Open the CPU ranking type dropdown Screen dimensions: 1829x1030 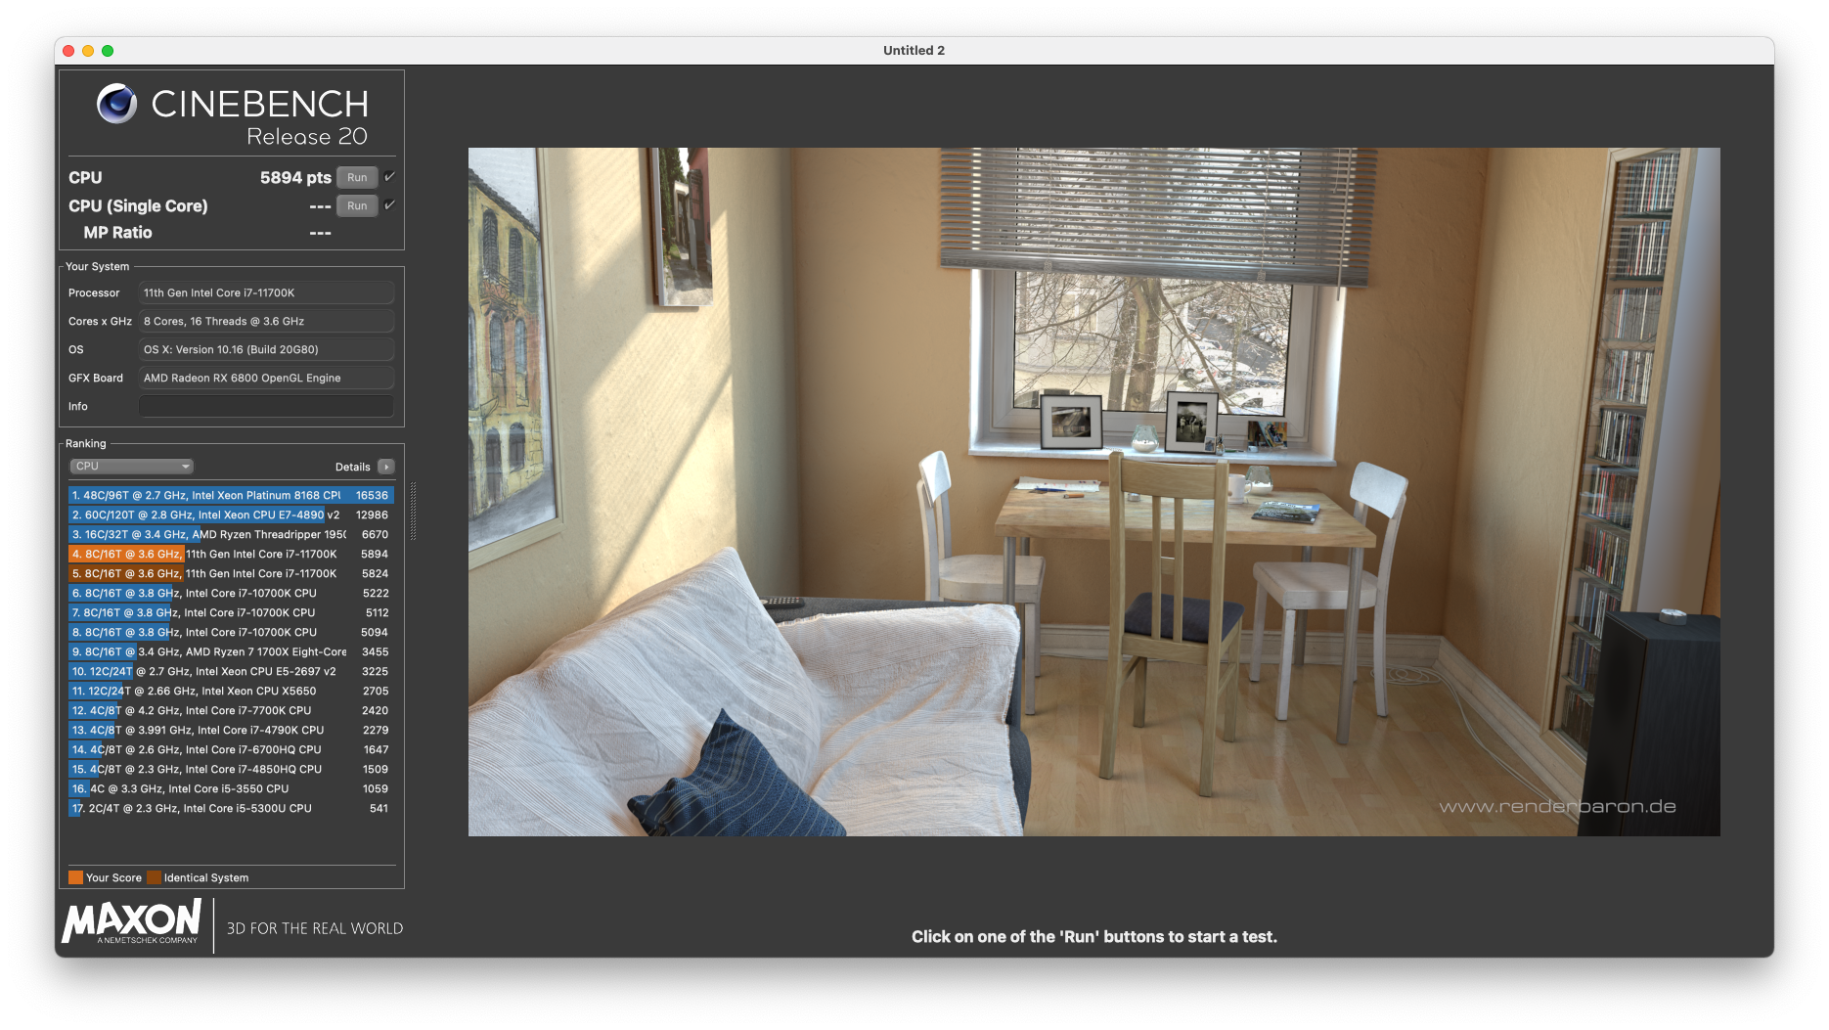point(132,467)
